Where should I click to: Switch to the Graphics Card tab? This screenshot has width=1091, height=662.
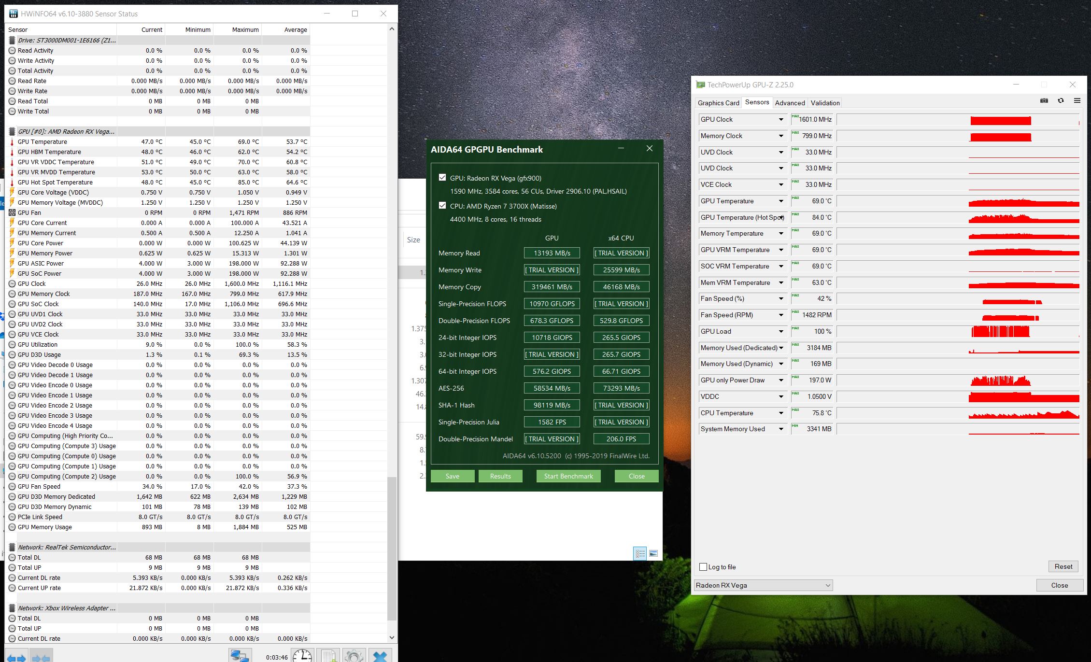pos(718,103)
